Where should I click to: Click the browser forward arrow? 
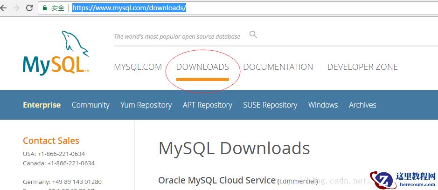[16, 8]
